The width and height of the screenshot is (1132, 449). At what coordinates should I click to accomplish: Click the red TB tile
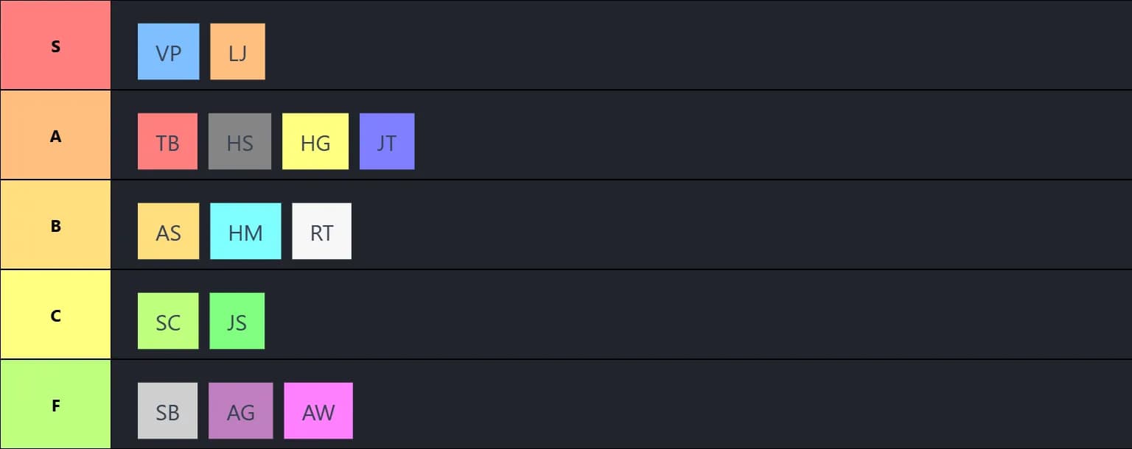pyautogui.click(x=167, y=141)
